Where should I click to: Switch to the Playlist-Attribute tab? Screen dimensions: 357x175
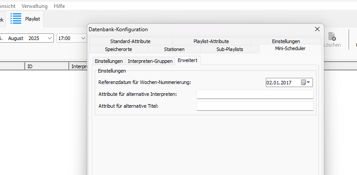pos(211,41)
